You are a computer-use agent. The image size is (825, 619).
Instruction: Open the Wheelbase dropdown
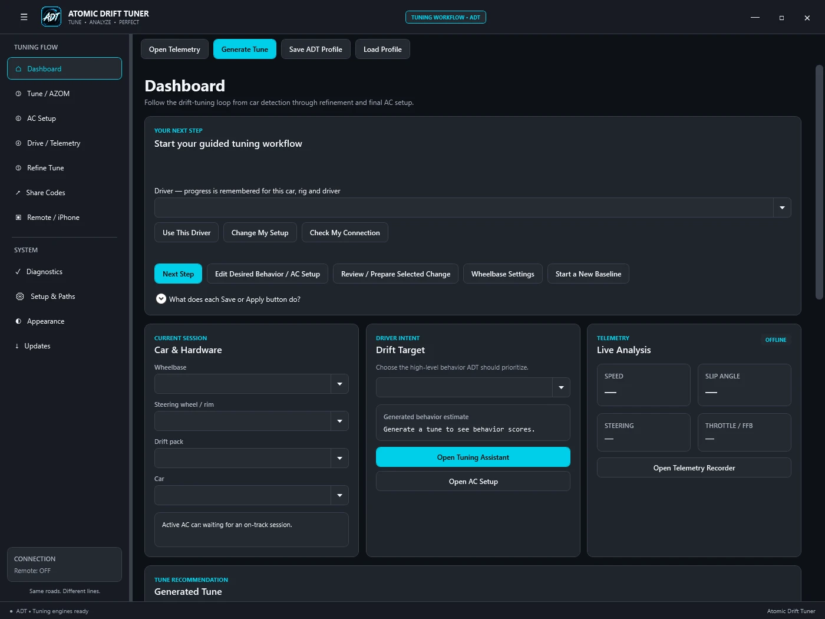(252, 384)
